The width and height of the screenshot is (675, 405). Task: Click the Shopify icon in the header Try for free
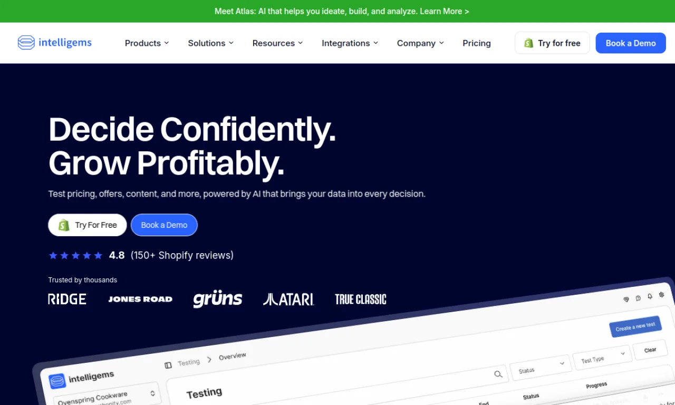(528, 43)
